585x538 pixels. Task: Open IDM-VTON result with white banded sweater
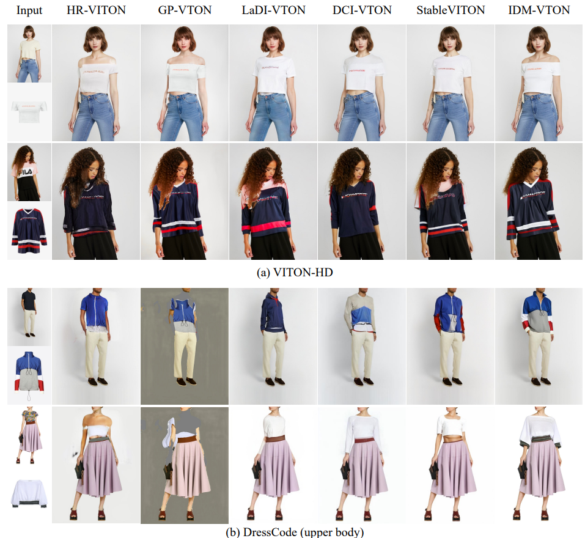click(x=539, y=465)
